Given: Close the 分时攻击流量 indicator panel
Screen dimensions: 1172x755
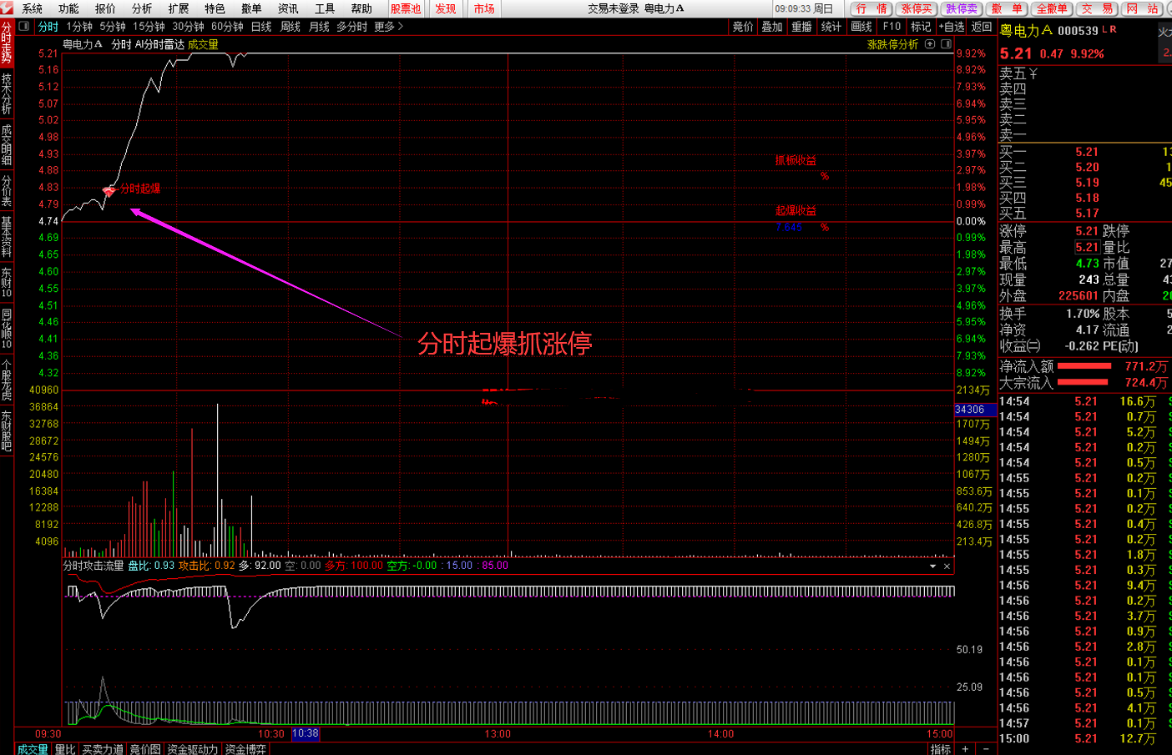Looking at the screenshot, I should coord(947,566).
